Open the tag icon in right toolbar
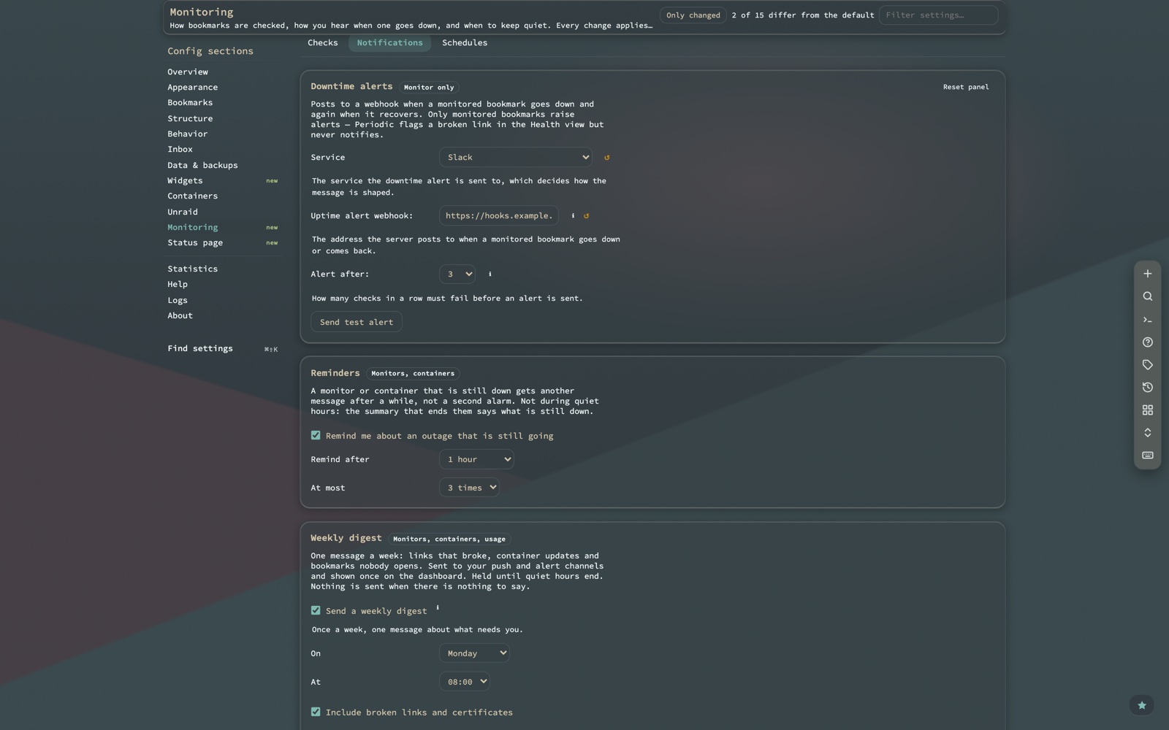 1147,365
